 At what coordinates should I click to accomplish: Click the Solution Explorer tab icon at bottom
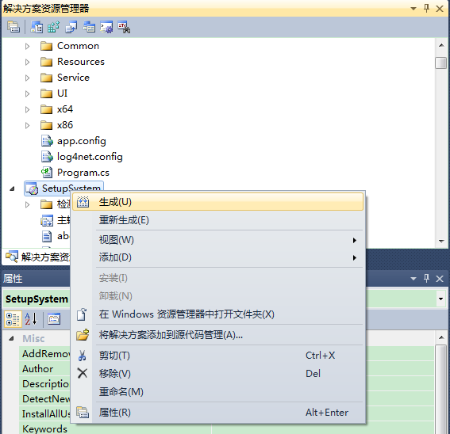[x=12, y=257]
